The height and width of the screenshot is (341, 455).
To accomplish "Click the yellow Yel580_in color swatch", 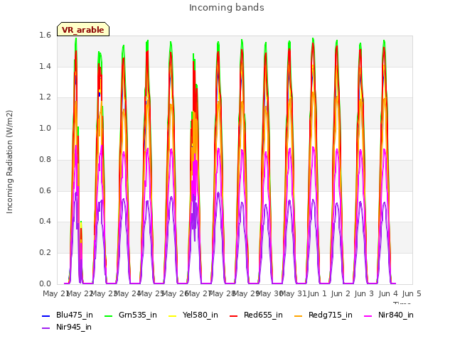I will pos(172,315).
